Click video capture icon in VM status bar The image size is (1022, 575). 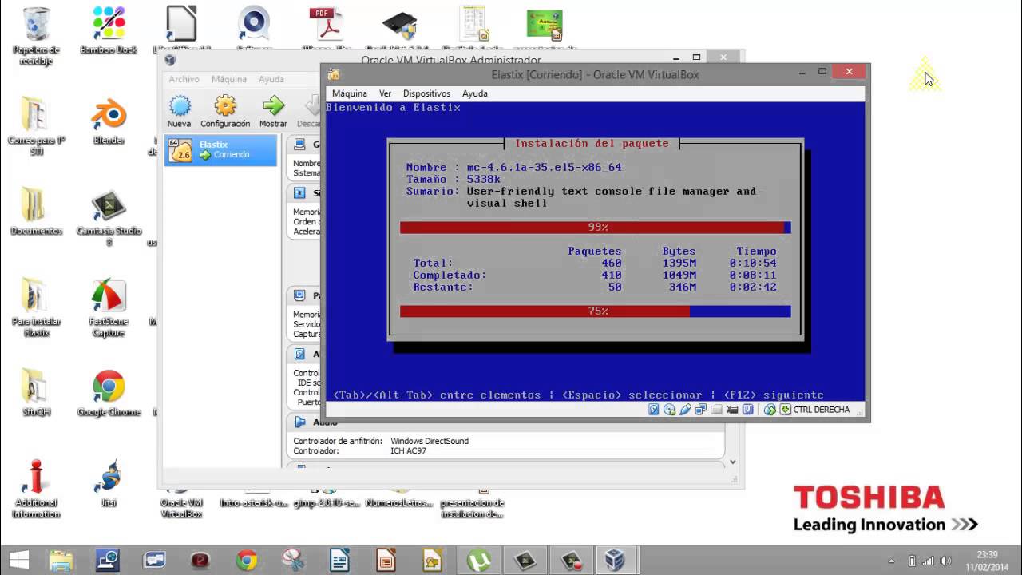pos(732,410)
